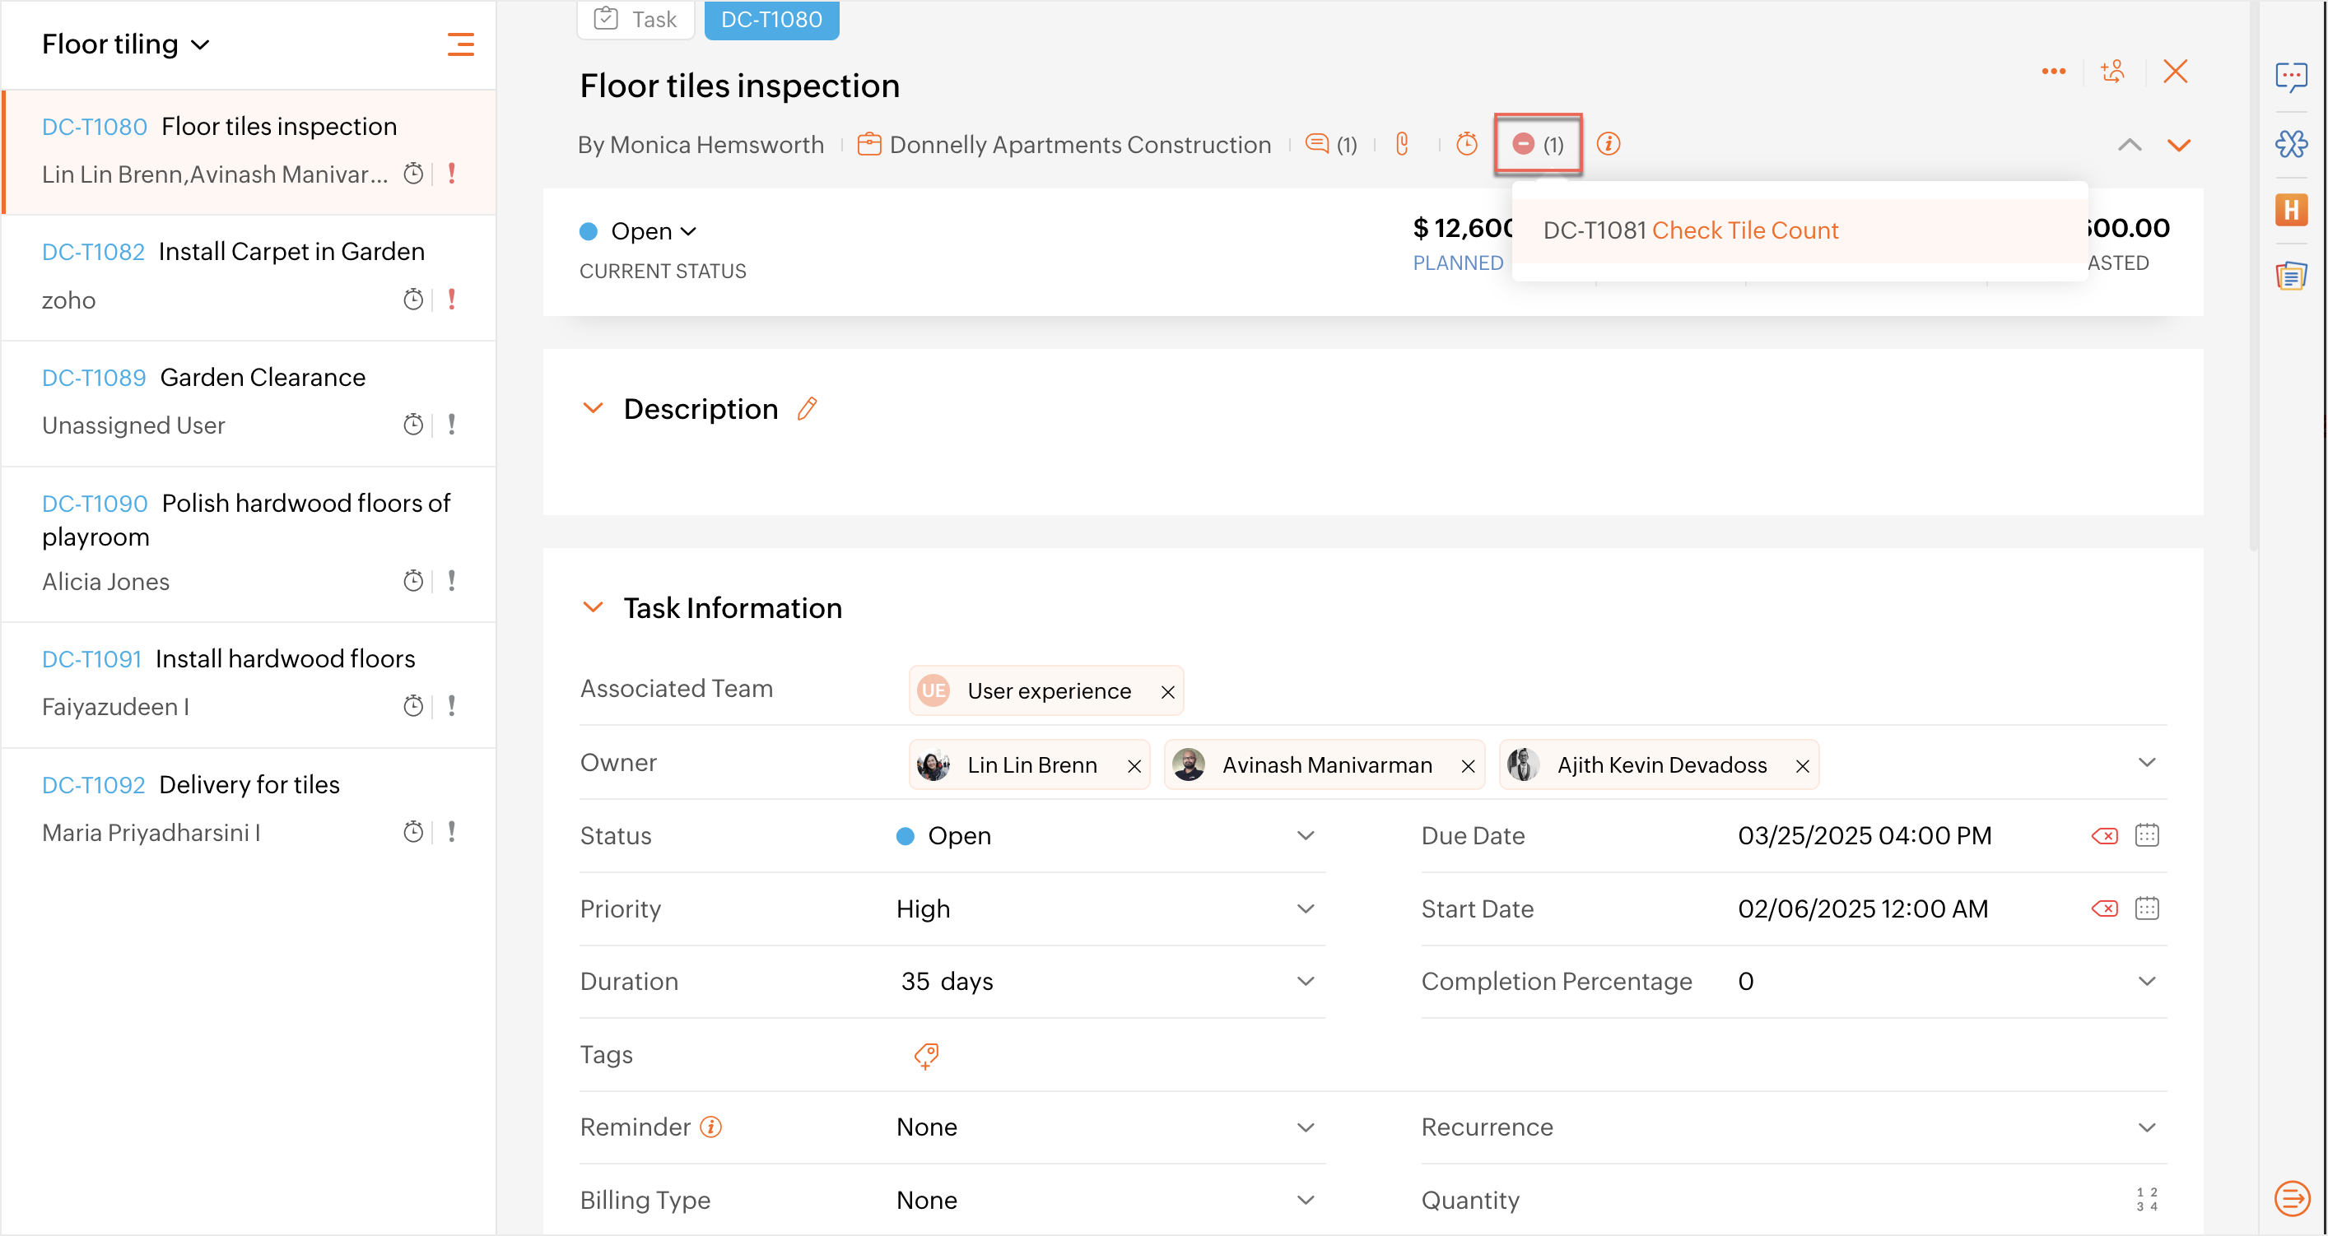Click the Quantity input field
Viewport: 2328px width, 1236px height.
(x=1897, y=1201)
